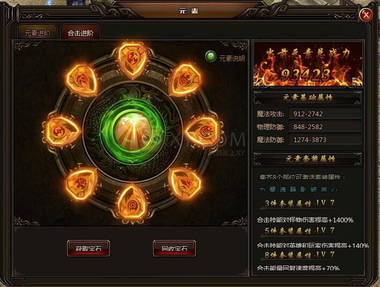This screenshot has width=380, height=287.
Task: Click the 魔法攻击 value field 912-2742
Action: (x=325, y=114)
